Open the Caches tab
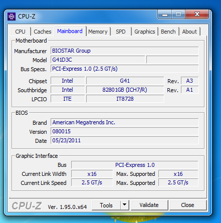This screenshot has width=221, height=223. tap(43, 32)
